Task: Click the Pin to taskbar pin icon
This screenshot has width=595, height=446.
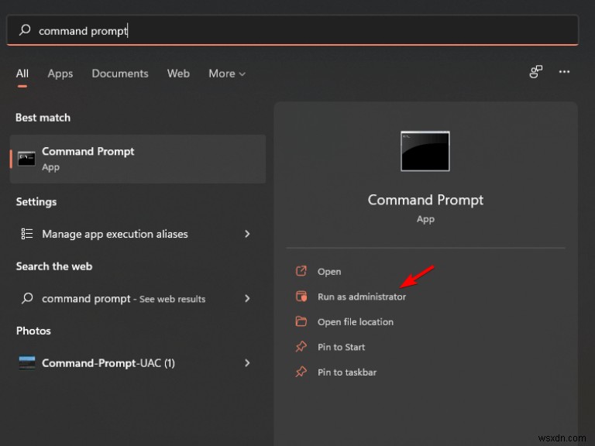Action: coord(301,372)
